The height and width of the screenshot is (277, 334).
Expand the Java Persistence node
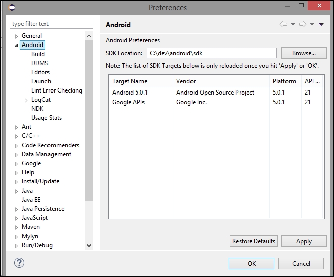point(16,209)
